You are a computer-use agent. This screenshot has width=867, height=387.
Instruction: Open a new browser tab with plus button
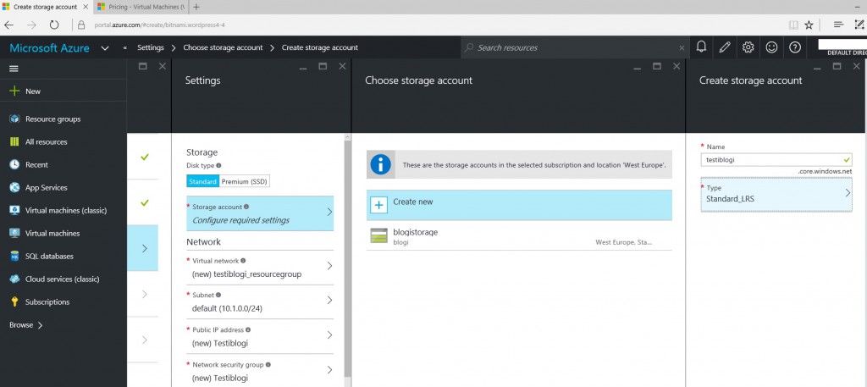(196, 7)
